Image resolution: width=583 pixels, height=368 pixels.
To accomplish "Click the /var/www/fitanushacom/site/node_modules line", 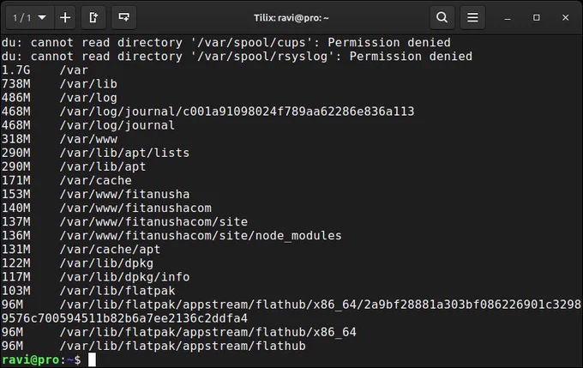I will (171, 236).
